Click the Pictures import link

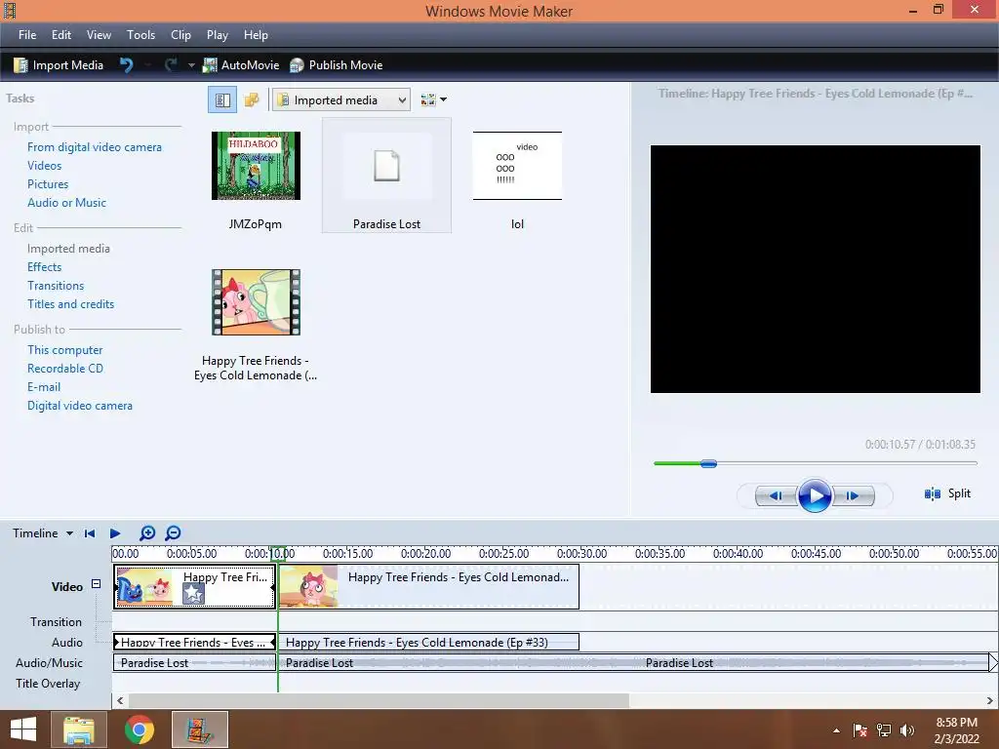coord(48,184)
